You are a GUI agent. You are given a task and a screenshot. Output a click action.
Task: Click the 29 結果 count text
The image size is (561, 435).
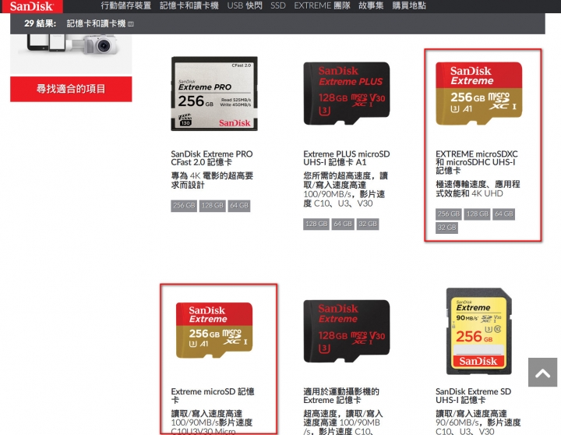(40, 23)
